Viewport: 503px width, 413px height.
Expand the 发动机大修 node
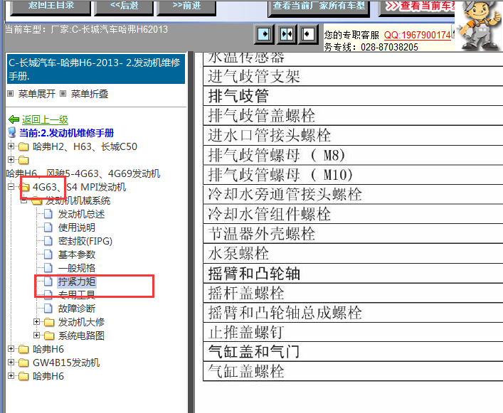coord(36,321)
